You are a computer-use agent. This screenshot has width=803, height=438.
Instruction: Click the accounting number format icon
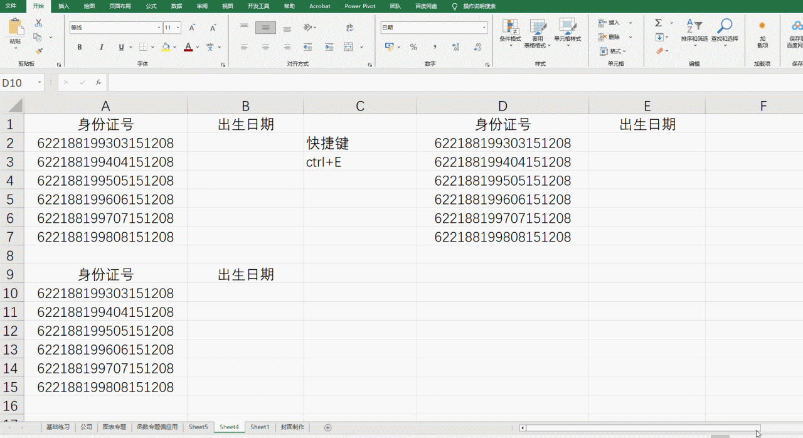[x=389, y=47]
